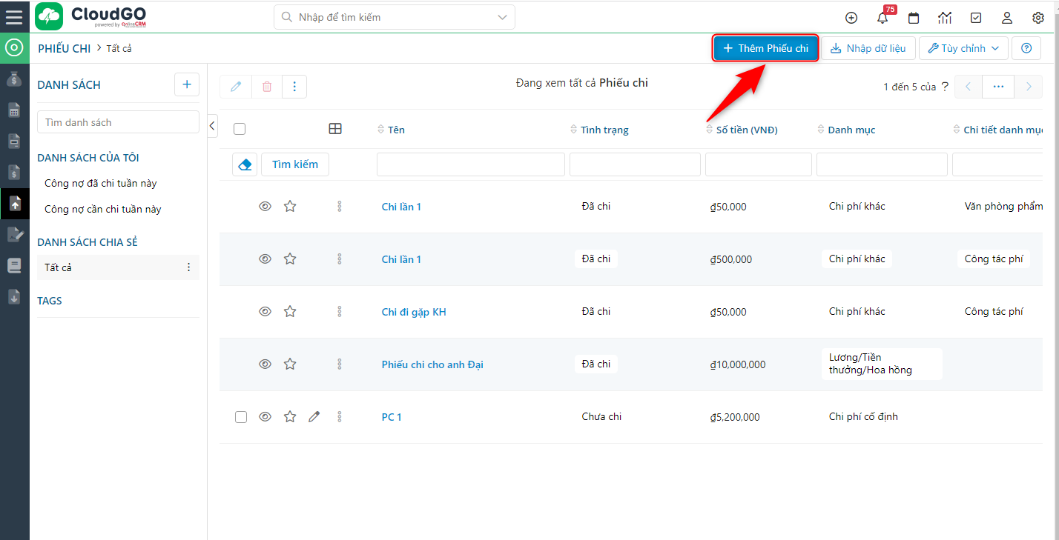
Task: Select 'Công nợ cần chi tuần này' list
Action: click(x=102, y=210)
